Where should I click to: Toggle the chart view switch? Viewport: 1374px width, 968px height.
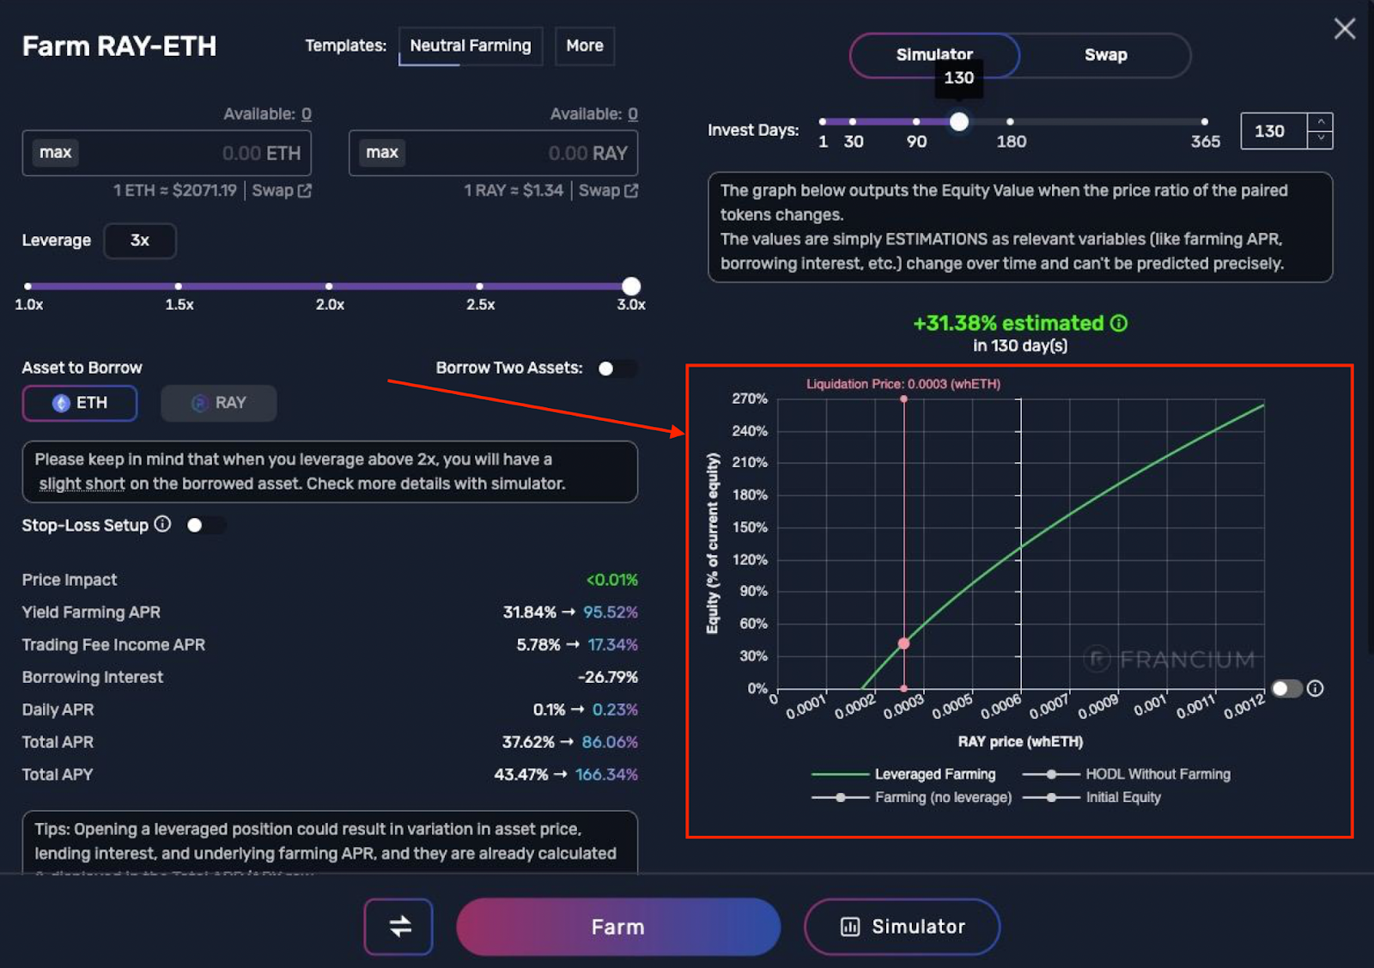point(1286,688)
